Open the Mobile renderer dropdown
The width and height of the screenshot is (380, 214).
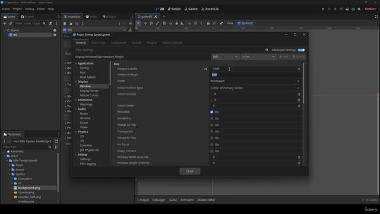tap(370, 9)
